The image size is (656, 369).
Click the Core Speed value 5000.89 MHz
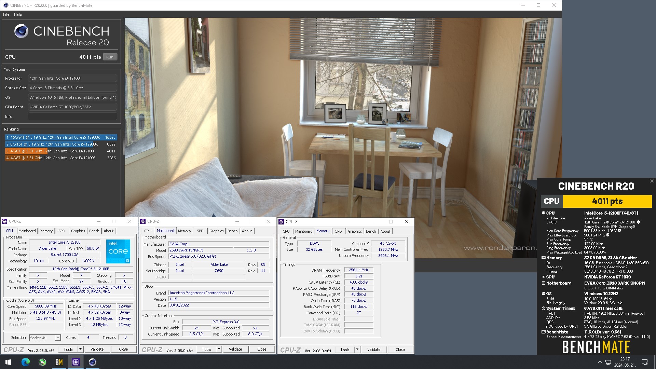point(46,306)
